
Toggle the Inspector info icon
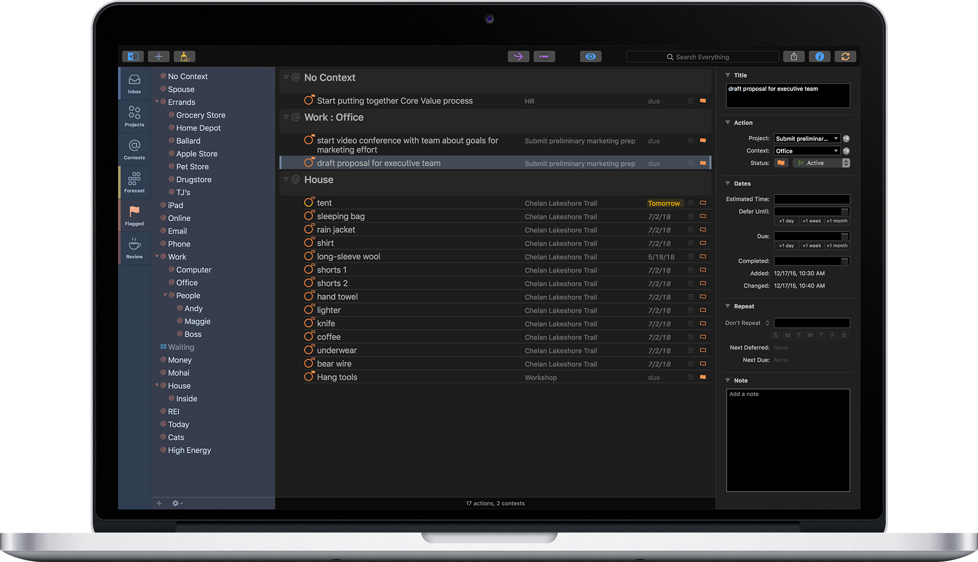(x=819, y=57)
